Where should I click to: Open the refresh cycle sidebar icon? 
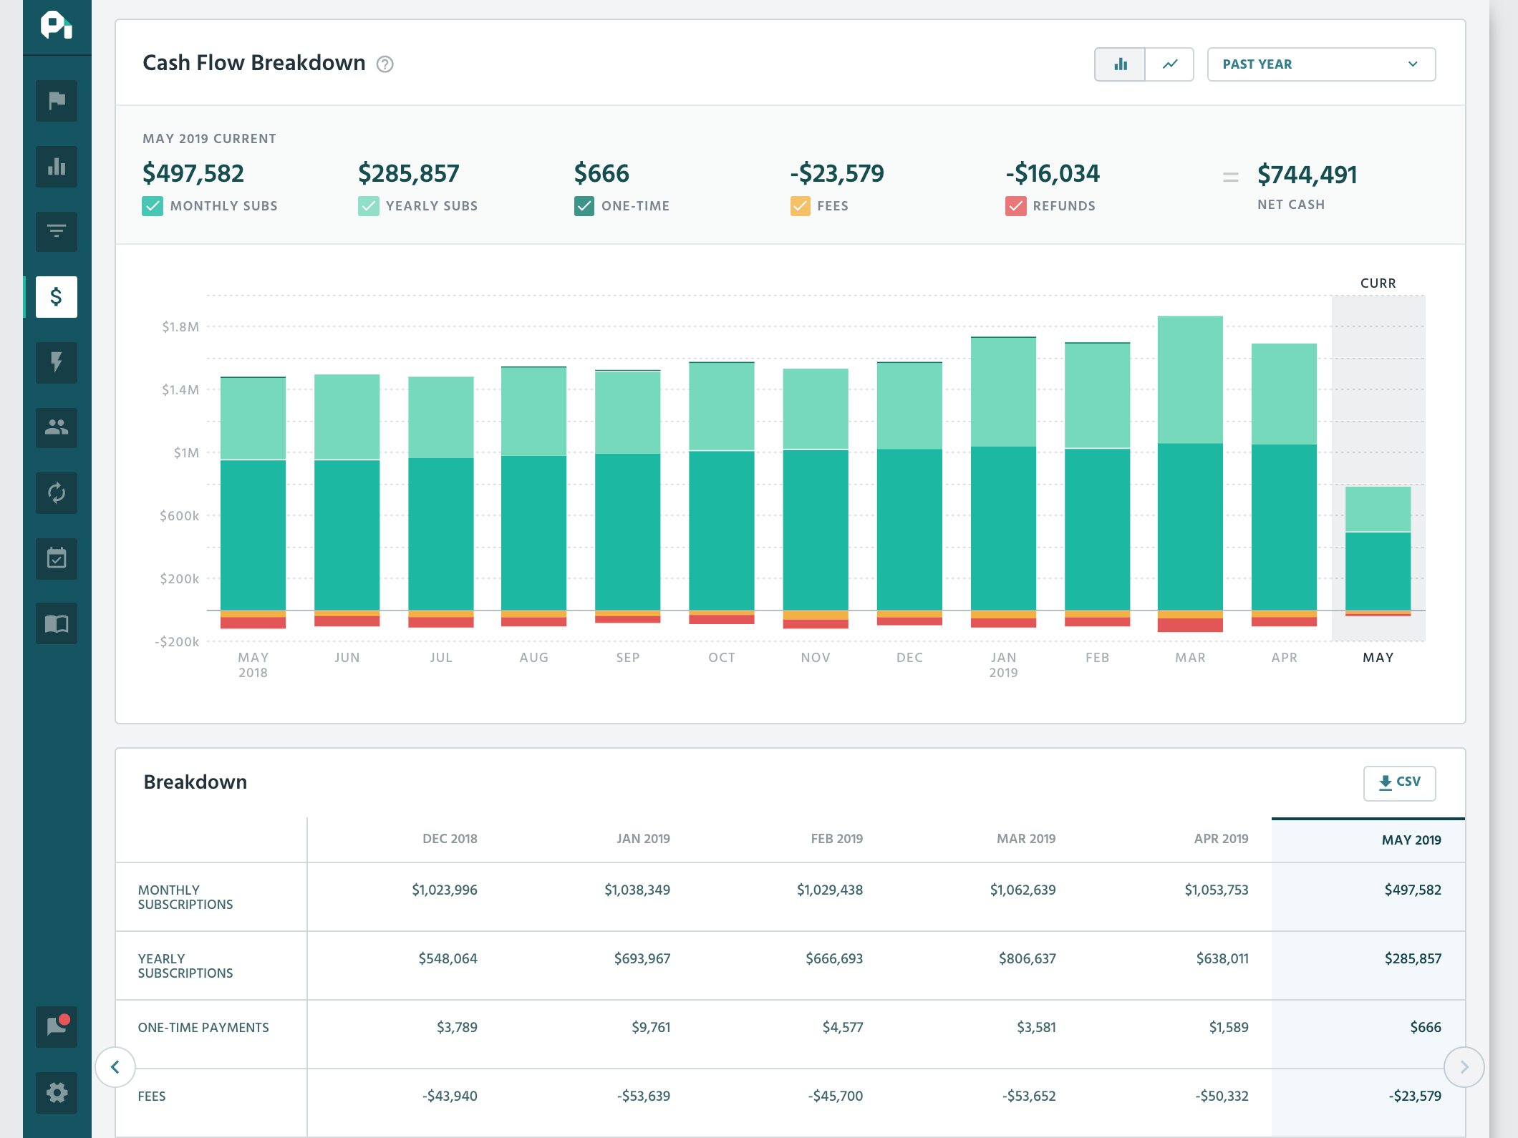[57, 493]
